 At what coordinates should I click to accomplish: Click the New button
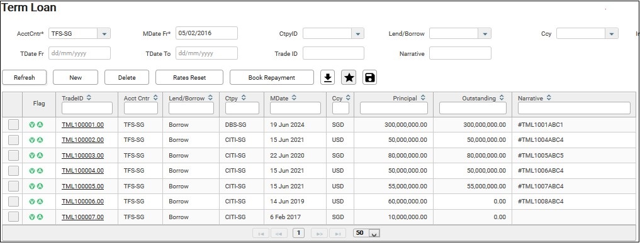(76, 77)
